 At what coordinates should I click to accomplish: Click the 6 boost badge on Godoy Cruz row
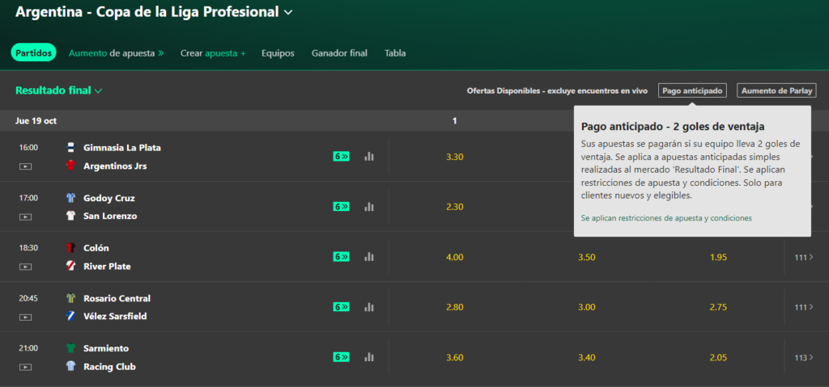[341, 207]
